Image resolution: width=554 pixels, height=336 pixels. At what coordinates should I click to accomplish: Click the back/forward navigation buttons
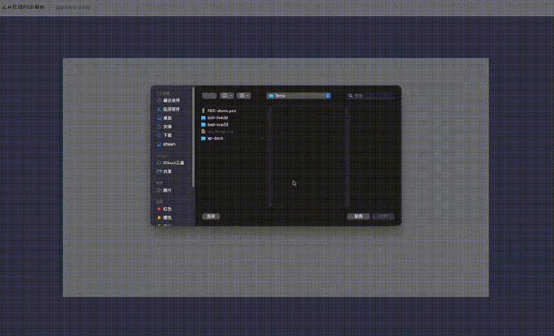click(209, 95)
